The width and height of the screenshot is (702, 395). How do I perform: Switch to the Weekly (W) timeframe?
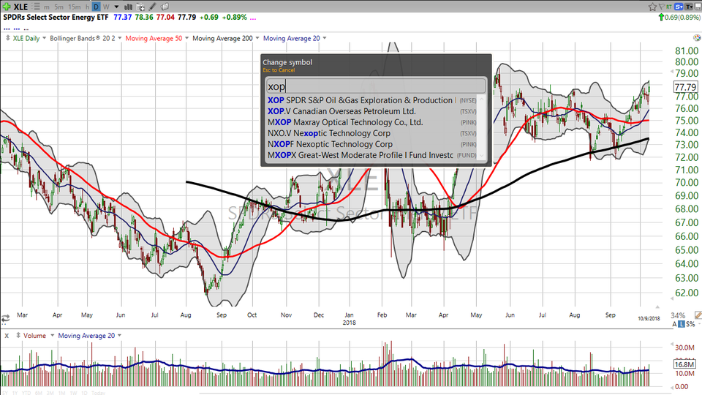pyautogui.click(x=106, y=7)
